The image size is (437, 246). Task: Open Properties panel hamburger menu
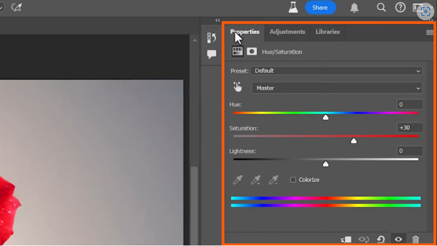tap(429, 32)
